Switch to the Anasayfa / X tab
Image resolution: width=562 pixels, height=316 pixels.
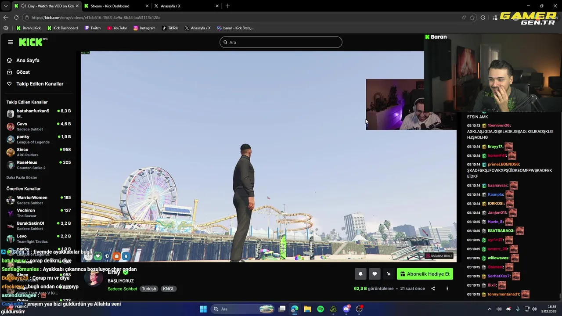point(186,6)
